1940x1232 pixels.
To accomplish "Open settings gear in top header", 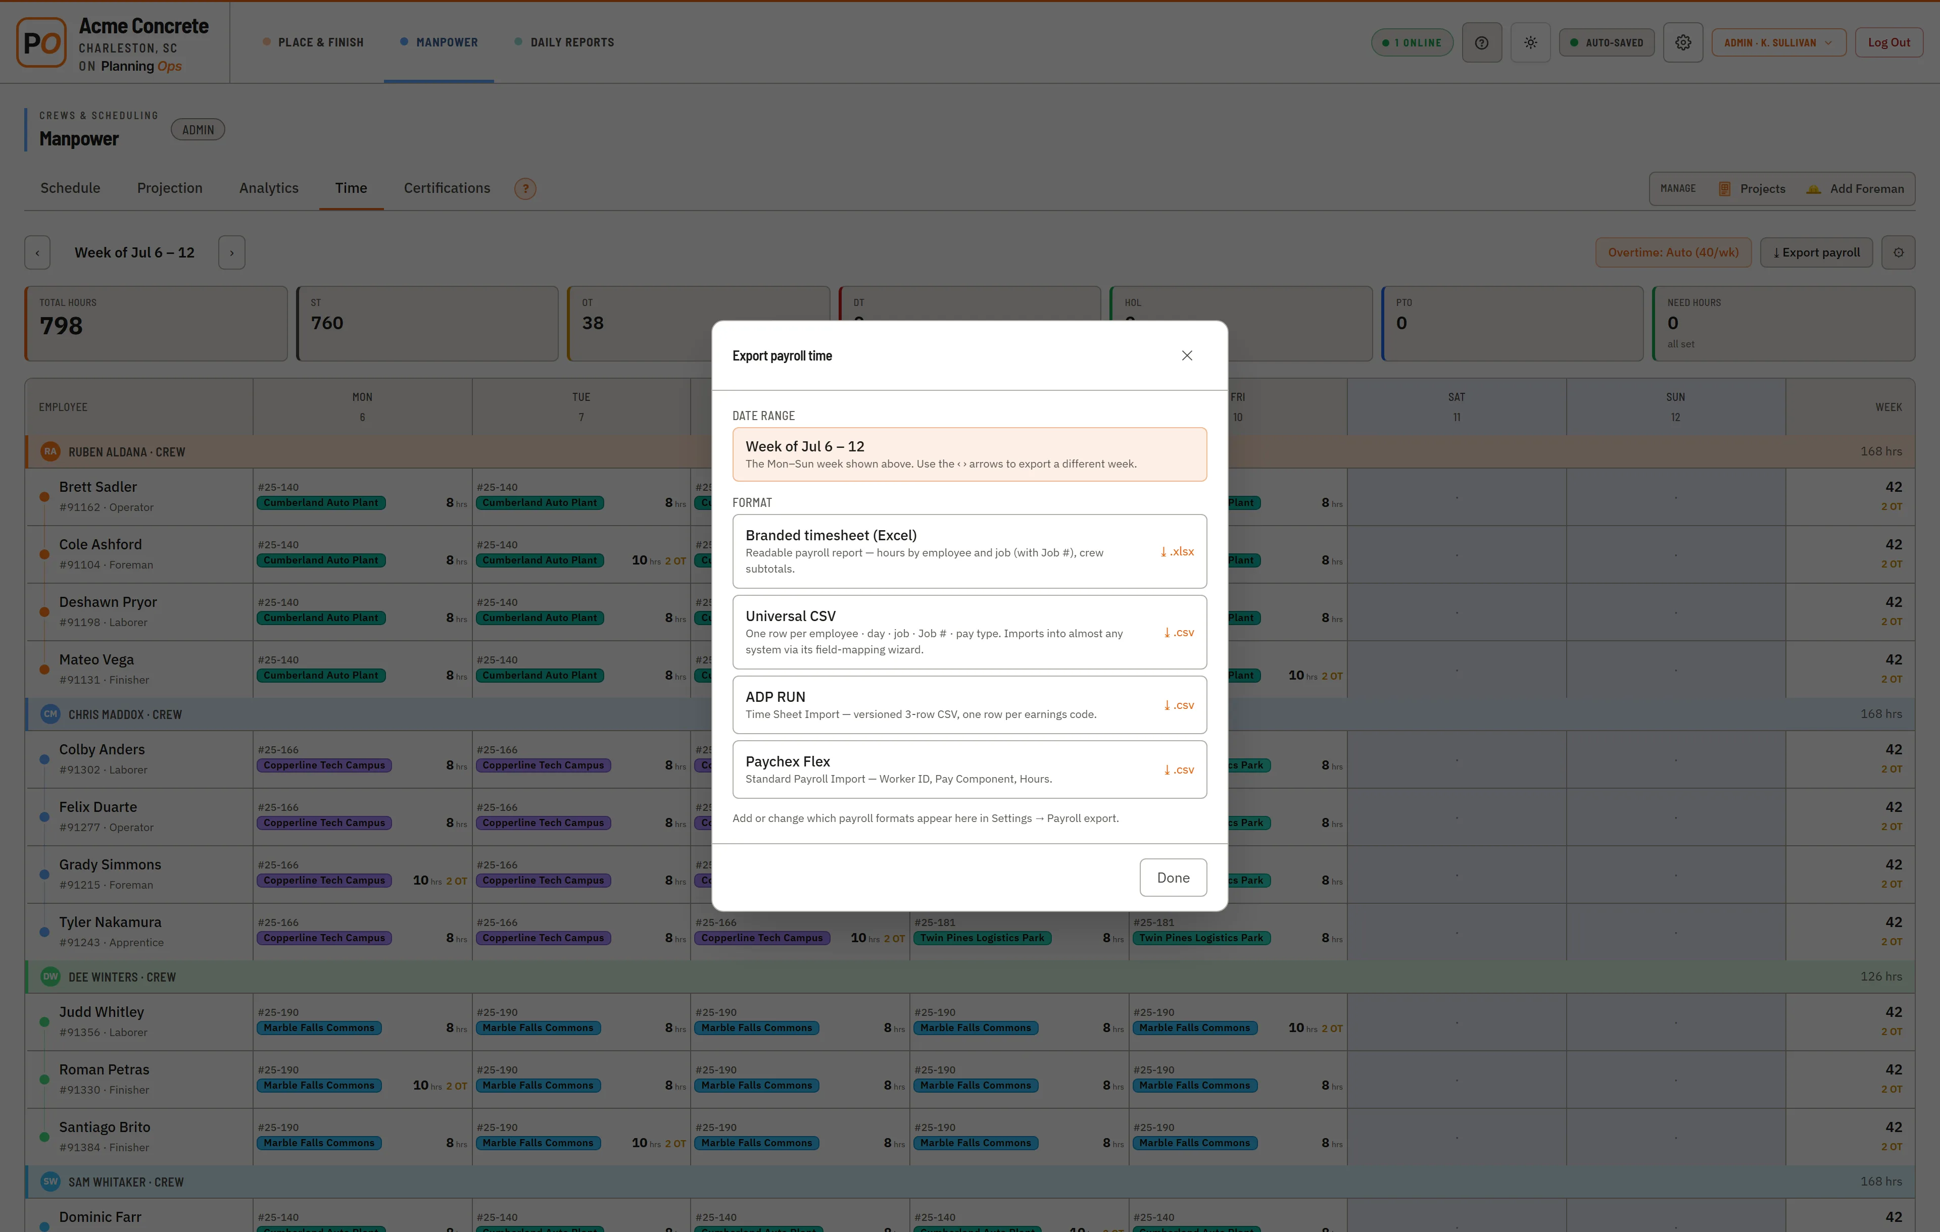I will tap(1683, 43).
